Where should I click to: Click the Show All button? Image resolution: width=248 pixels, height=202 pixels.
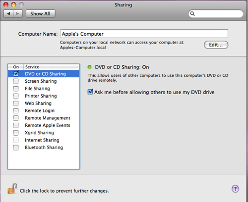tap(41, 13)
